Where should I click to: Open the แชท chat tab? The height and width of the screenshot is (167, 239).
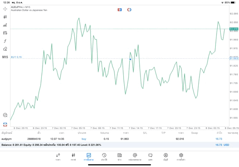150,157
